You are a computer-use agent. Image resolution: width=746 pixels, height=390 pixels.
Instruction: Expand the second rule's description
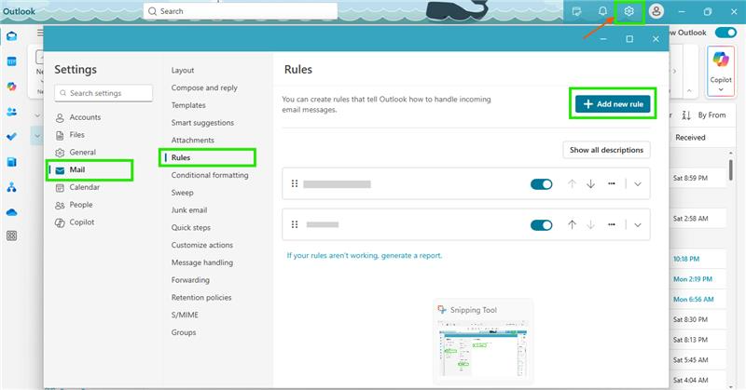click(638, 224)
